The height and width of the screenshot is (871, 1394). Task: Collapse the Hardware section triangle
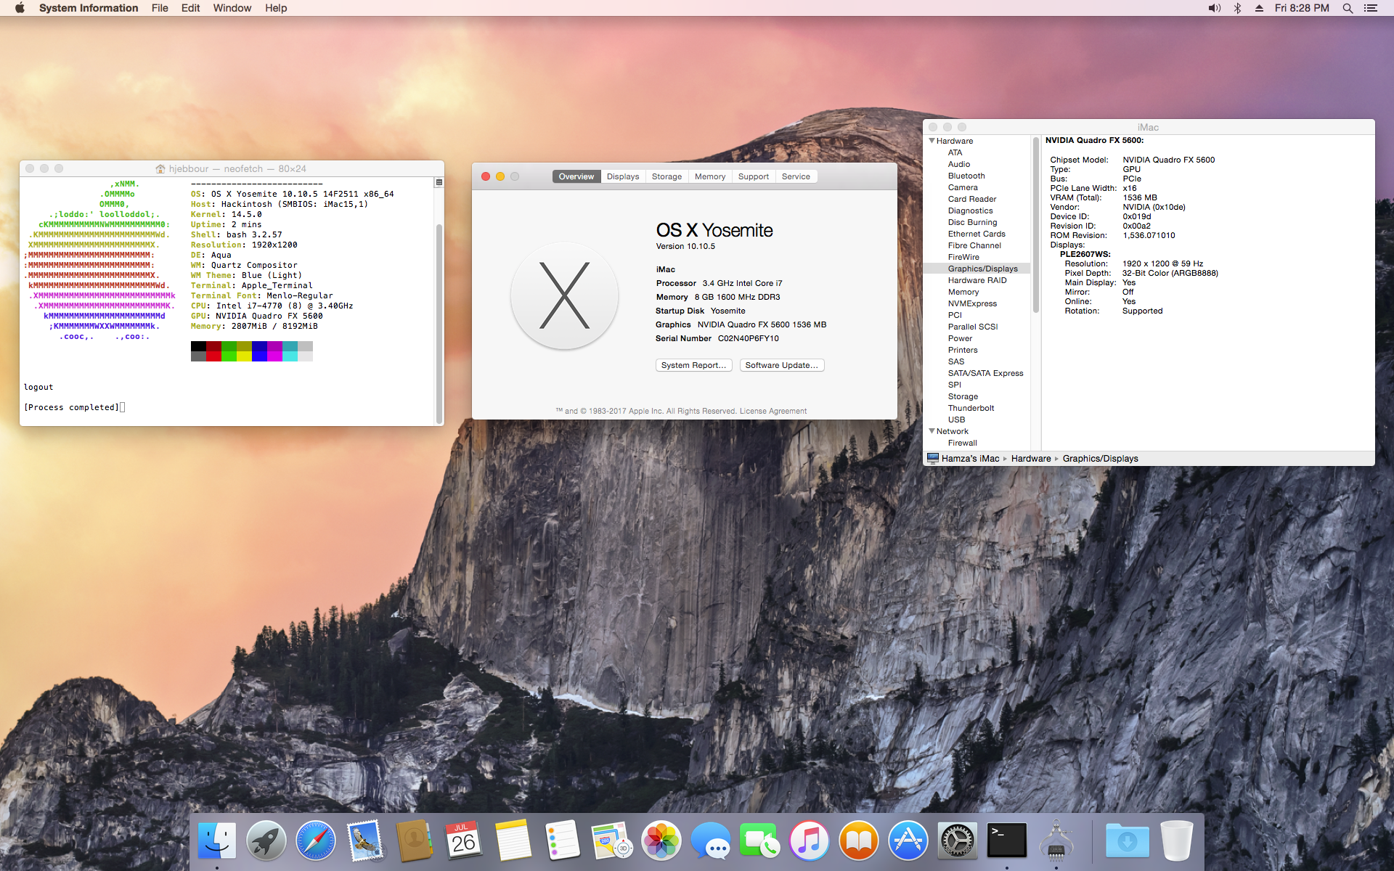[x=932, y=141]
